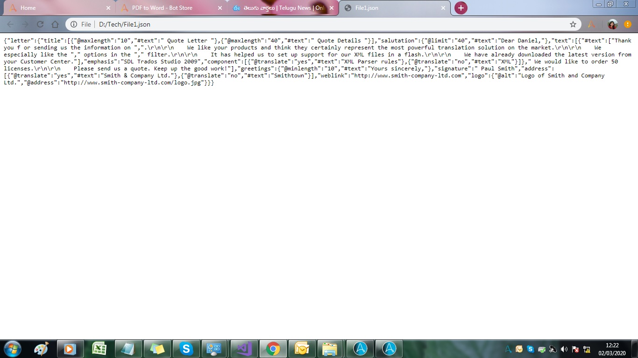This screenshot has width=638, height=358.
Task: Open the orange A extension in the toolbar
Action: point(592,24)
